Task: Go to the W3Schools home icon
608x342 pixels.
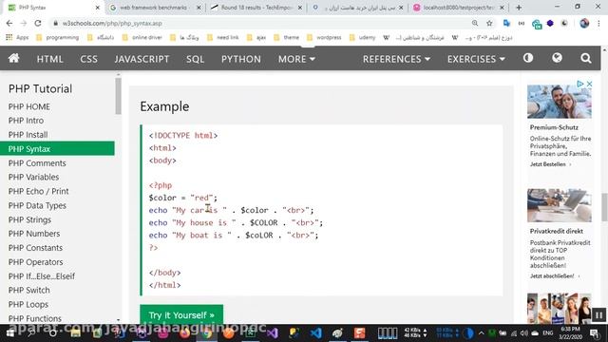Action: coord(14,59)
